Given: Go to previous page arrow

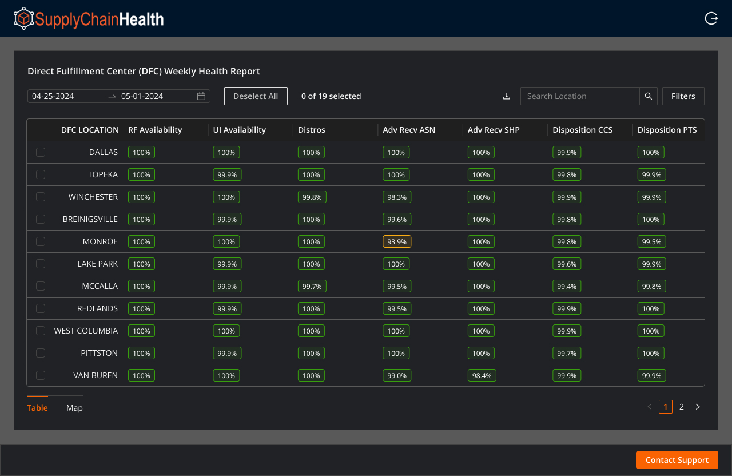Looking at the screenshot, I should pos(650,407).
